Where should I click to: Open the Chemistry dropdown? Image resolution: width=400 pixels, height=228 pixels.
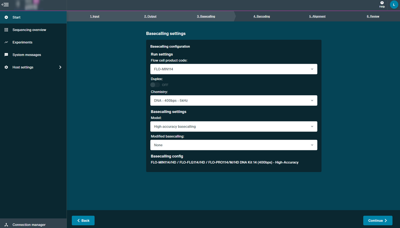click(x=234, y=100)
